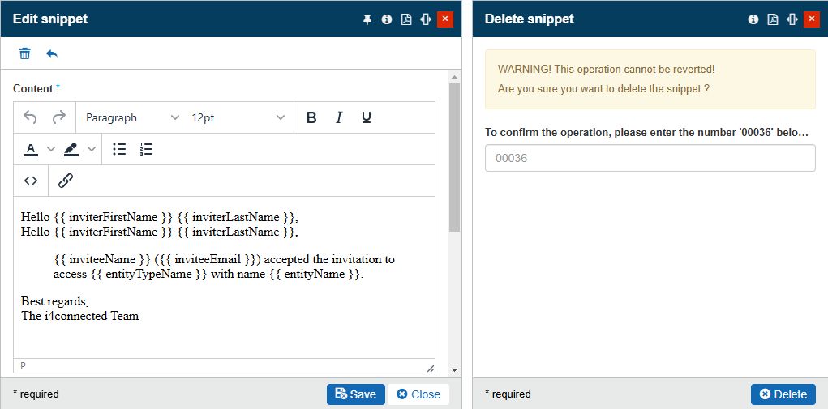The width and height of the screenshot is (828, 409).
Task: Open the Paragraph format dropdown
Action: pos(132,117)
